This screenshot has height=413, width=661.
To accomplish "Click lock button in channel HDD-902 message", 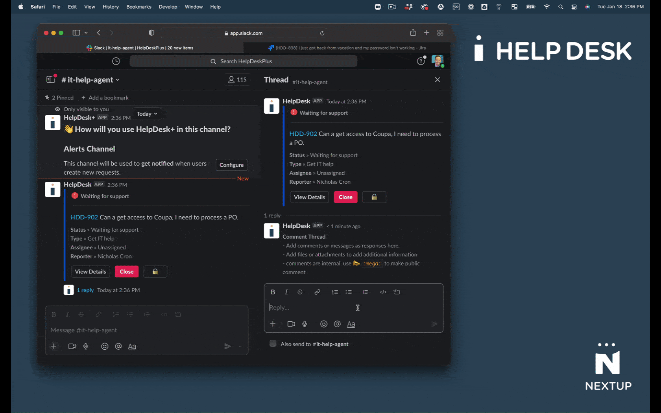I will point(155,271).
